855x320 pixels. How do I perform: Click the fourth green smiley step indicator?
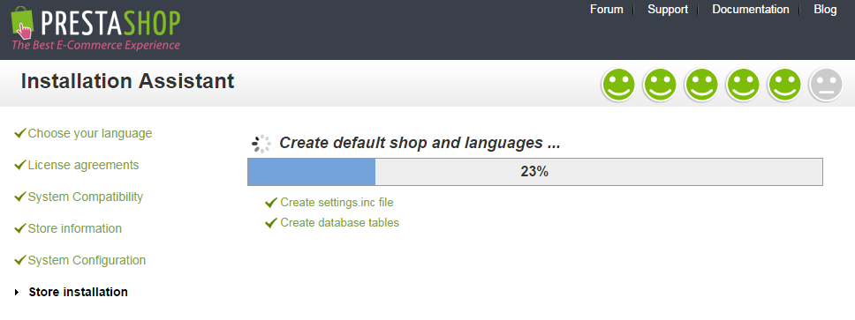pos(743,86)
